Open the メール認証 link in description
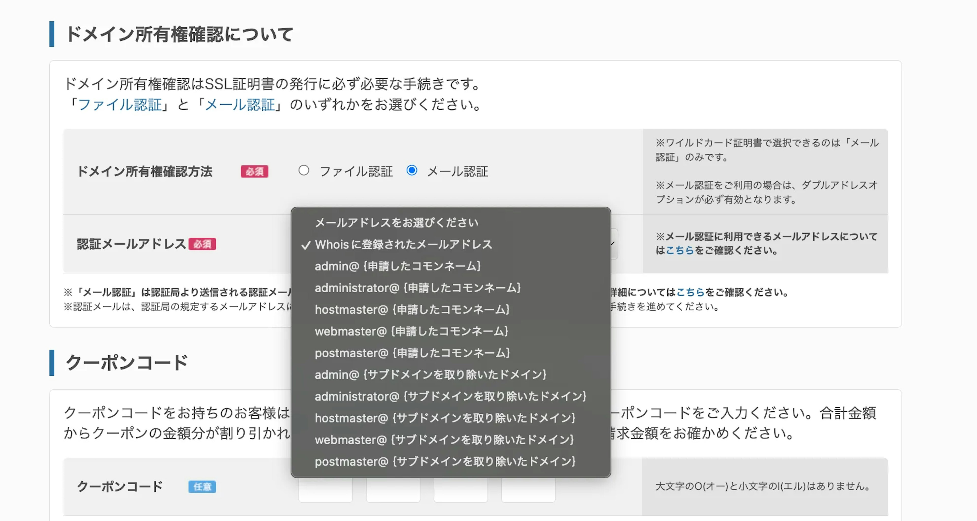 pos(240,105)
